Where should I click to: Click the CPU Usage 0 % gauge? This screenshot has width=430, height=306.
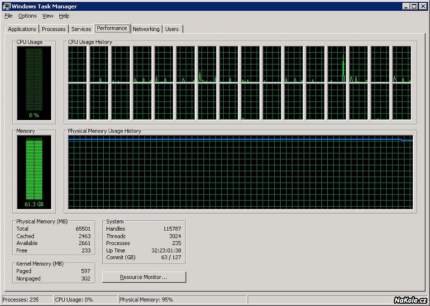coord(34,83)
